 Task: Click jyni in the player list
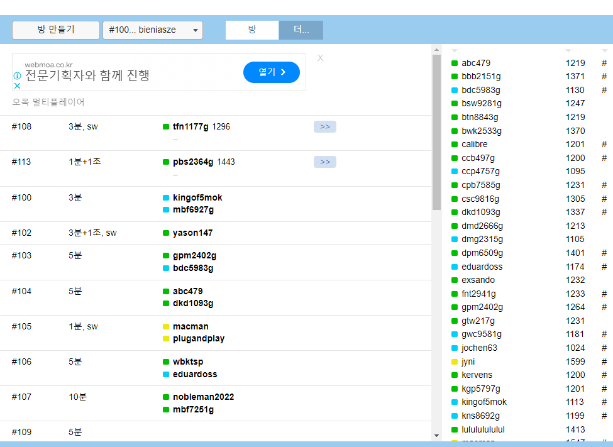pyautogui.click(x=468, y=361)
